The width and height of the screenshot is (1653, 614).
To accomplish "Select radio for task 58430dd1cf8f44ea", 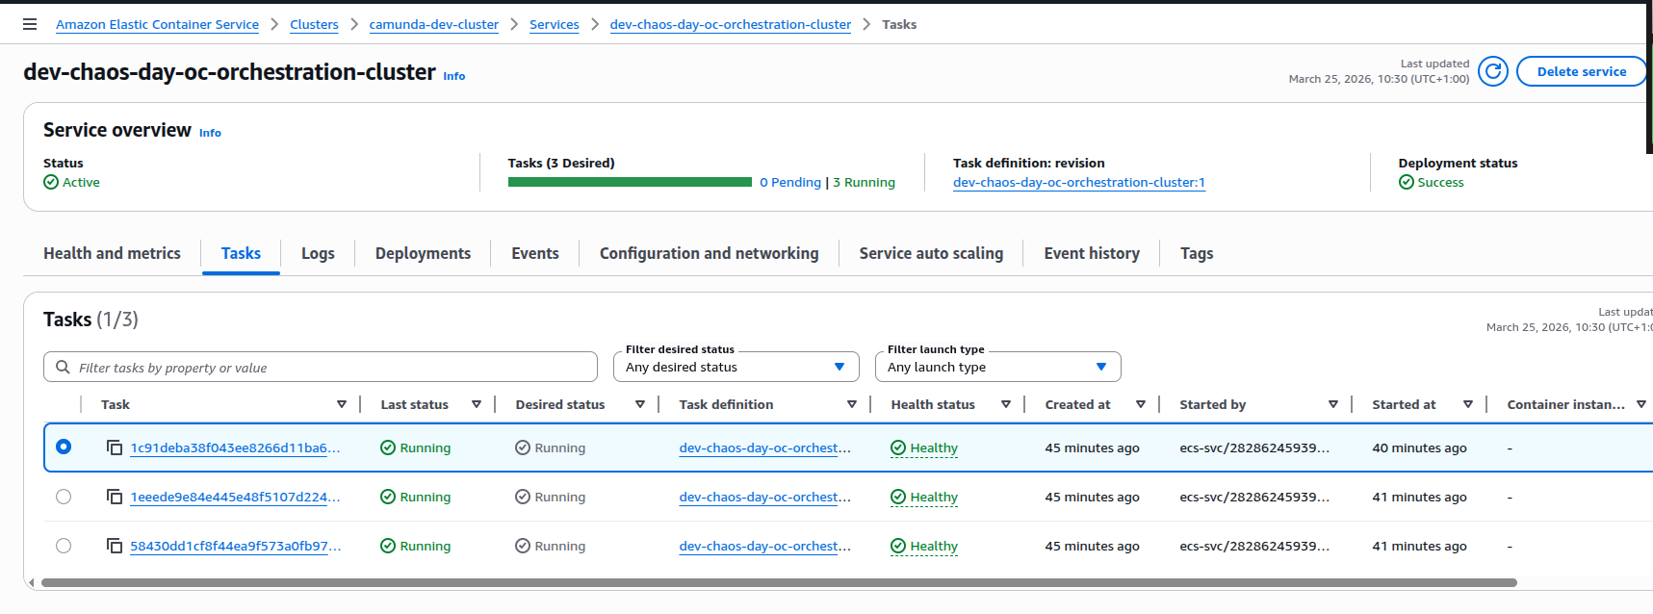I will click(64, 546).
